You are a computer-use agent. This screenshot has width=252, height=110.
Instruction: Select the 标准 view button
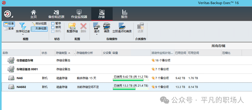(9, 24)
